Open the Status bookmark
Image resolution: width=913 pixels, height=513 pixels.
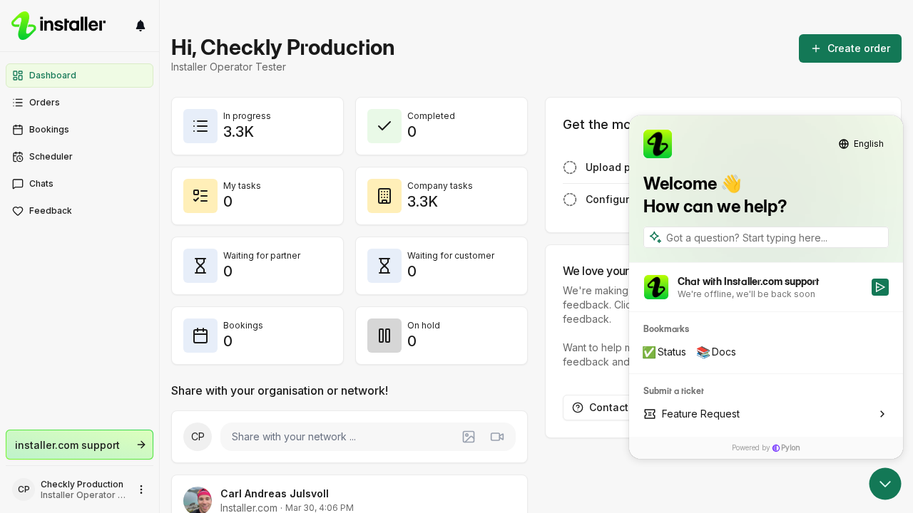tap(664, 352)
